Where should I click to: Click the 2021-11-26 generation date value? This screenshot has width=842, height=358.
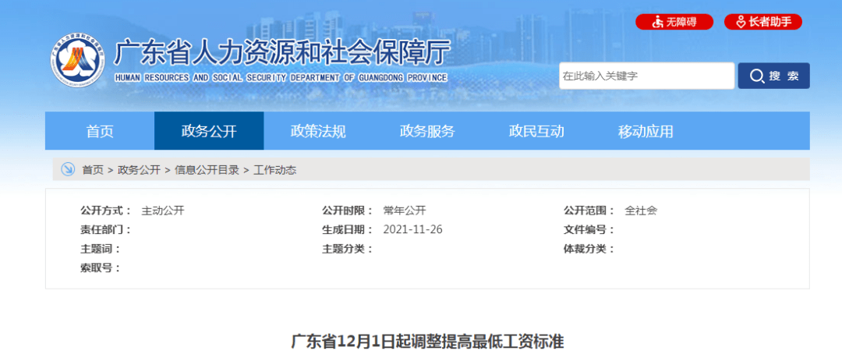pos(412,229)
